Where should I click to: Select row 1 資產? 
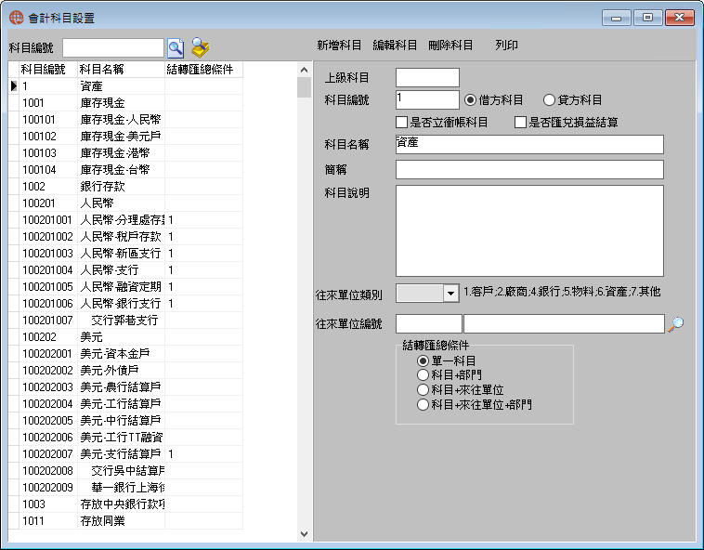pyautogui.click(x=125, y=85)
